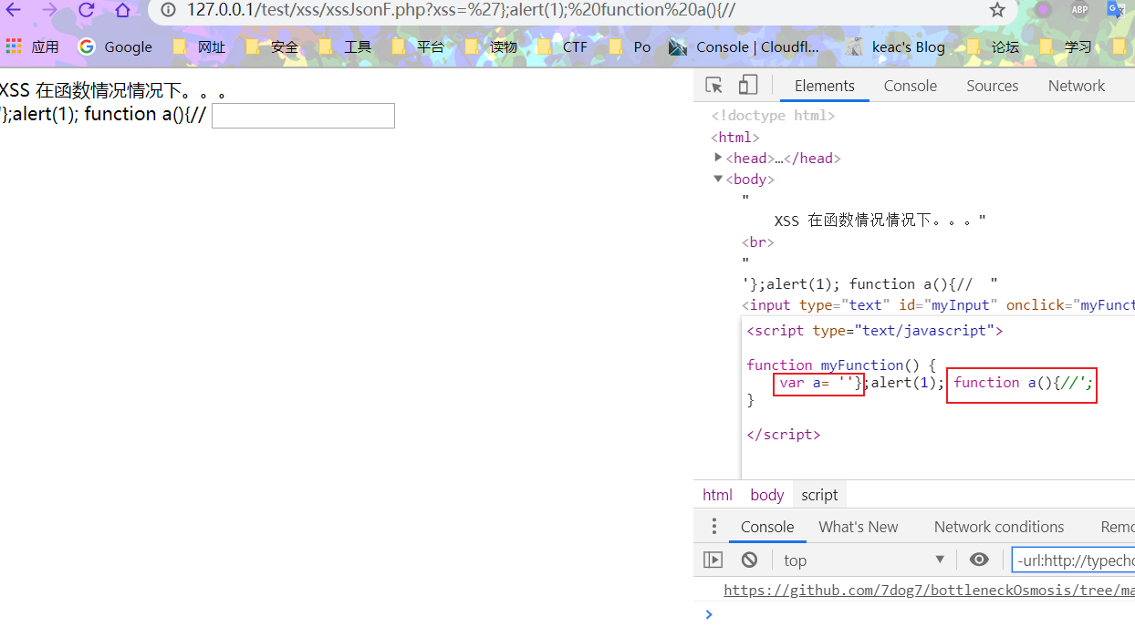This screenshot has height=627, width=1135.
Task: Bookmark this page with the star icon
Action: tap(997, 10)
